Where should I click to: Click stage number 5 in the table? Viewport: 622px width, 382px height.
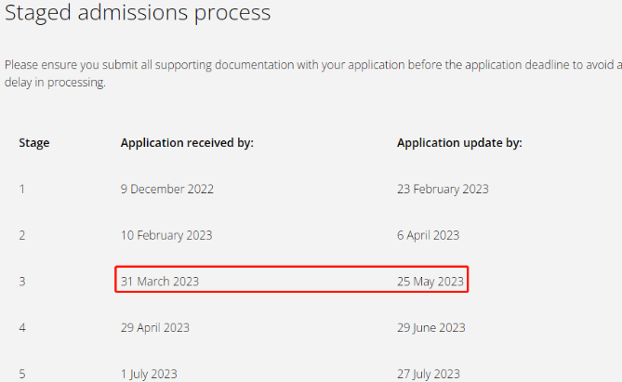tap(22, 374)
